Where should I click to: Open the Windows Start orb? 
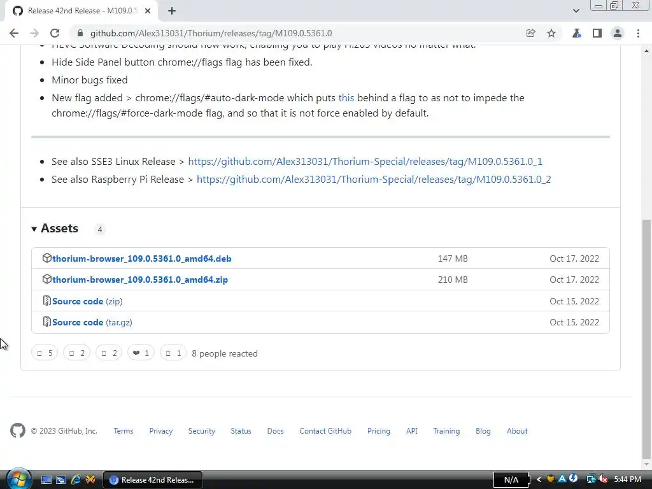pyautogui.click(x=18, y=479)
